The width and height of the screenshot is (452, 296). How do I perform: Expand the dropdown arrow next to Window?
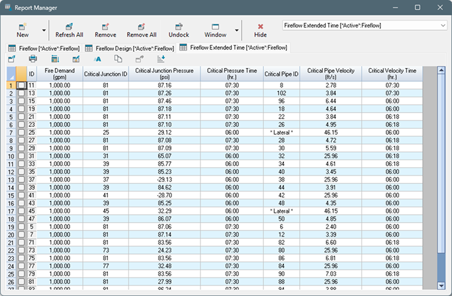(x=236, y=29)
